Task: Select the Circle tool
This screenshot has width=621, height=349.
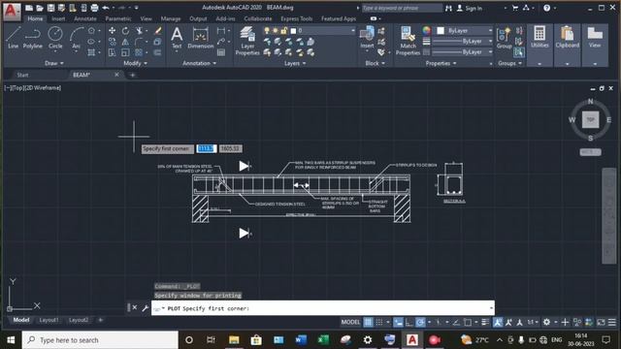Action: 55,38
